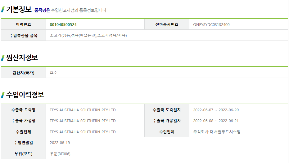Click the 수출업체 company name value
The image size is (289, 163).
tap(83, 132)
